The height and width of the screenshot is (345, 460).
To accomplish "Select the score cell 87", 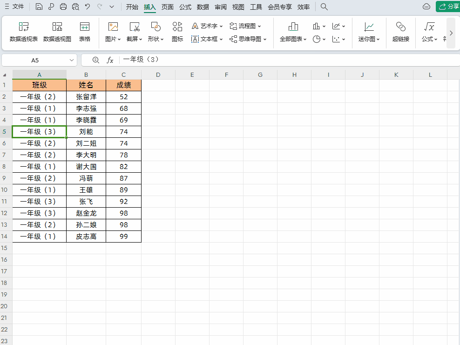I will [x=123, y=178].
